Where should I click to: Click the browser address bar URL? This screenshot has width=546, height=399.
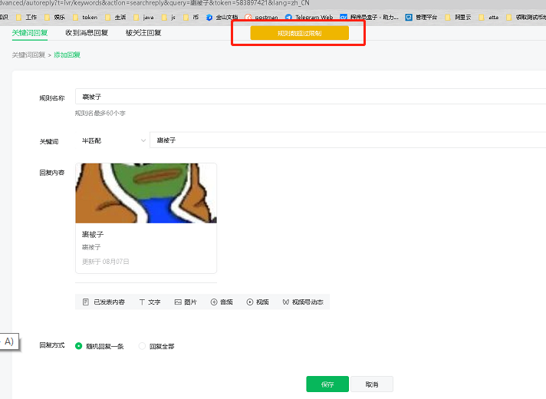pyautogui.click(x=155, y=3)
